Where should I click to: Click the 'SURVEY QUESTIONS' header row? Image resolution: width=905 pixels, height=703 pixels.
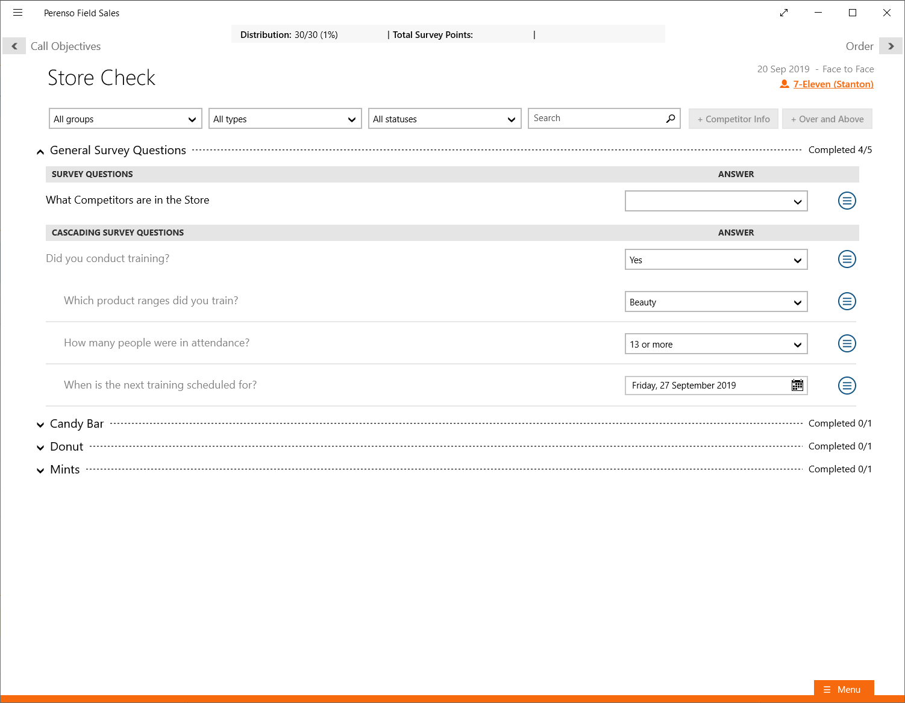click(x=452, y=174)
